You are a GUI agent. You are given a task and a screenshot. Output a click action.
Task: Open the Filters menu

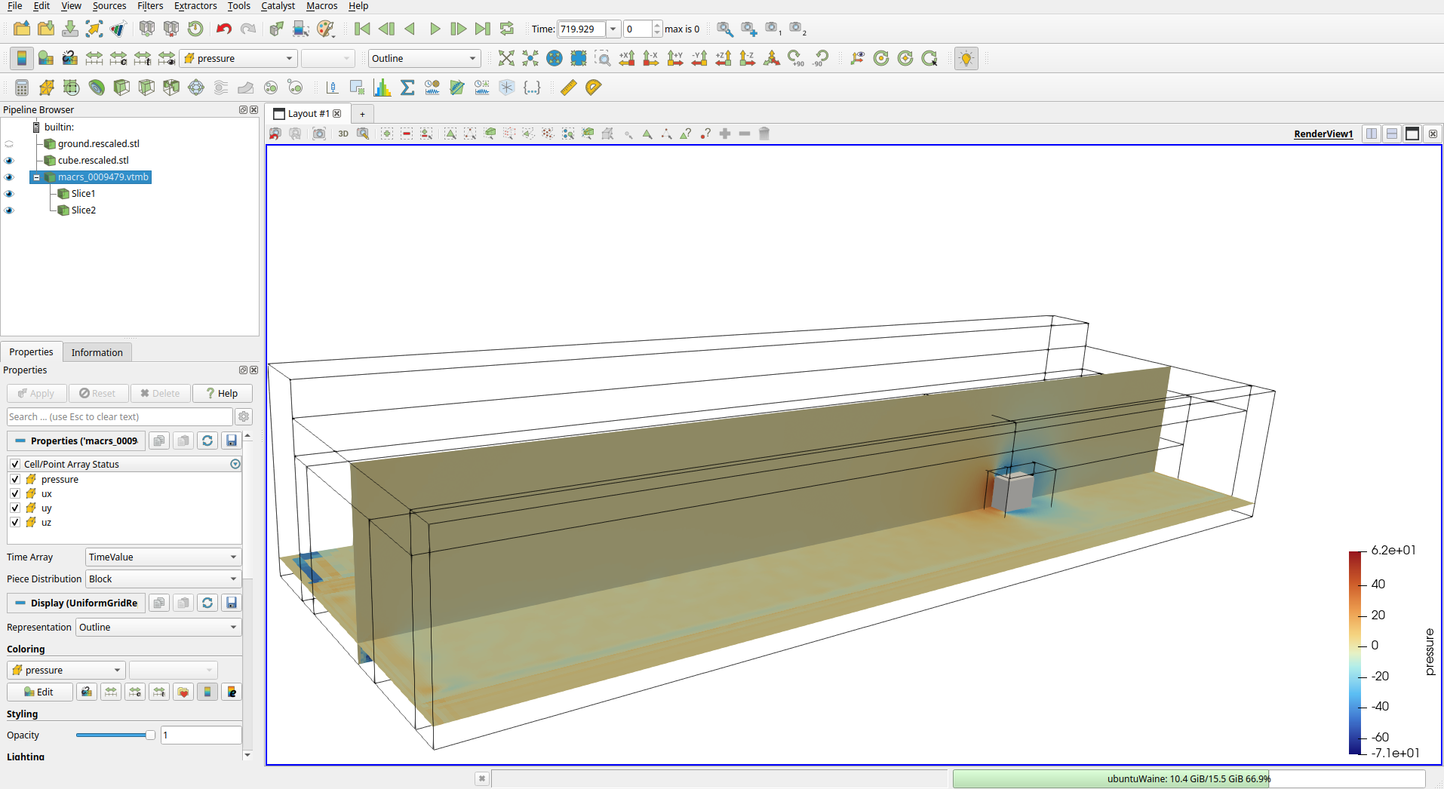coord(150,6)
